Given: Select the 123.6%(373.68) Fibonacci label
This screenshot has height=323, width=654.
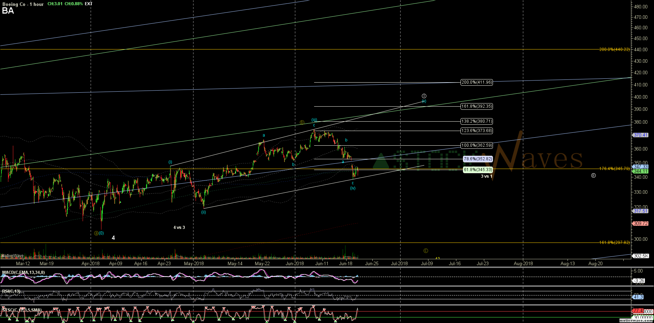Looking at the screenshot, I should coord(477,131).
